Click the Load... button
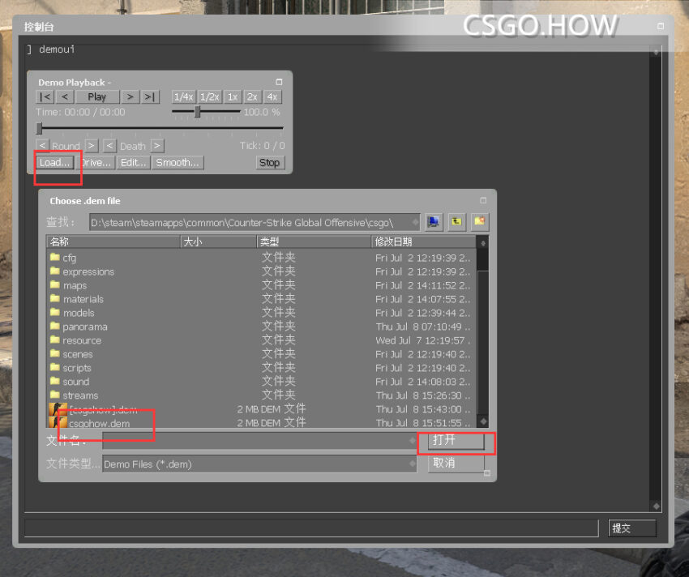 [x=55, y=162]
